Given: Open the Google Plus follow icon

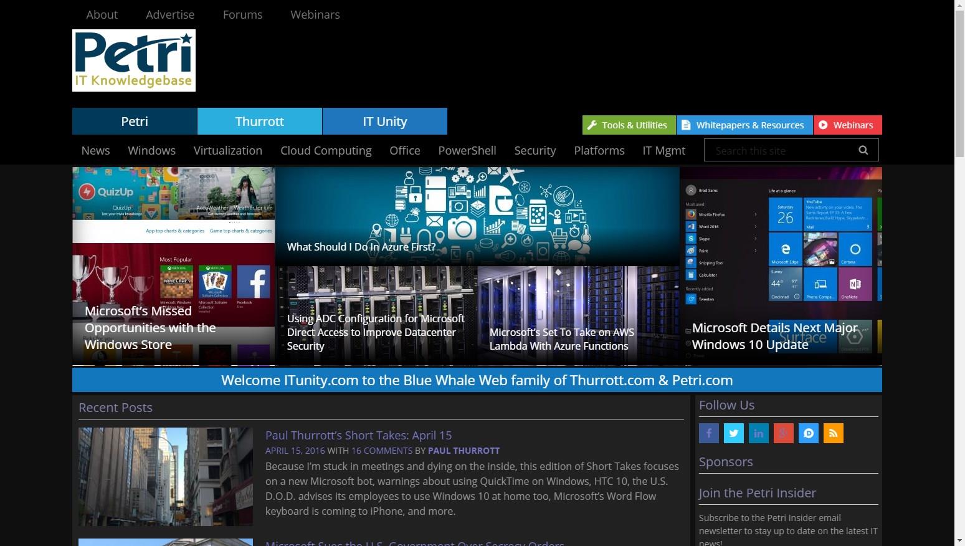Looking at the screenshot, I should 784,433.
